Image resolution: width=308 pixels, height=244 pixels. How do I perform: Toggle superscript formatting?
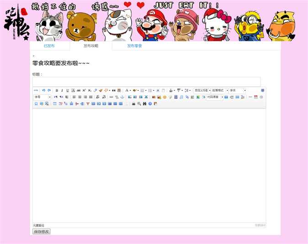tap(84, 90)
